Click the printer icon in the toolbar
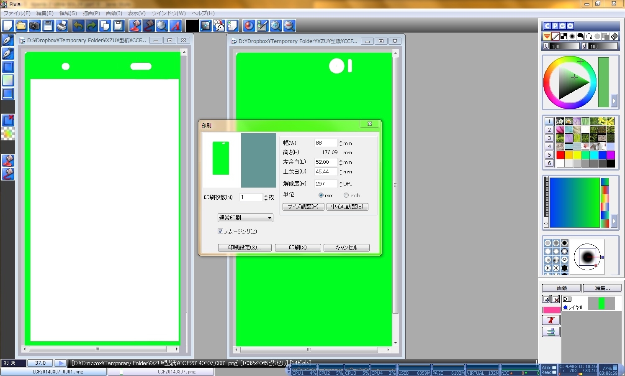The width and height of the screenshot is (625, 376). [x=62, y=26]
